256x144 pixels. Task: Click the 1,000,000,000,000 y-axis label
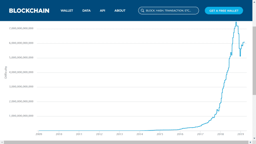21,116
